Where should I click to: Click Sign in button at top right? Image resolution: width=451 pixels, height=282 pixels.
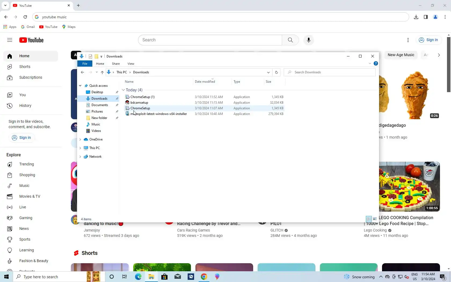[x=428, y=40]
